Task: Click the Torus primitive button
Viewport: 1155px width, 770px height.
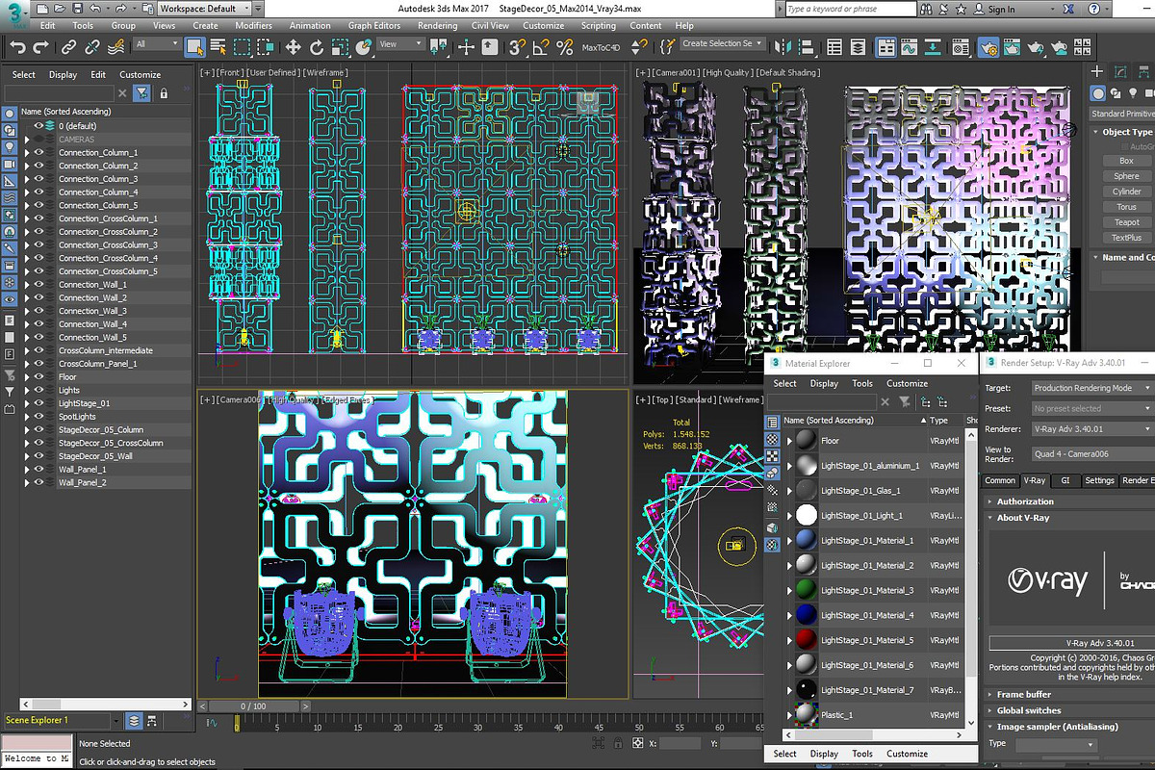Action: click(x=1126, y=207)
